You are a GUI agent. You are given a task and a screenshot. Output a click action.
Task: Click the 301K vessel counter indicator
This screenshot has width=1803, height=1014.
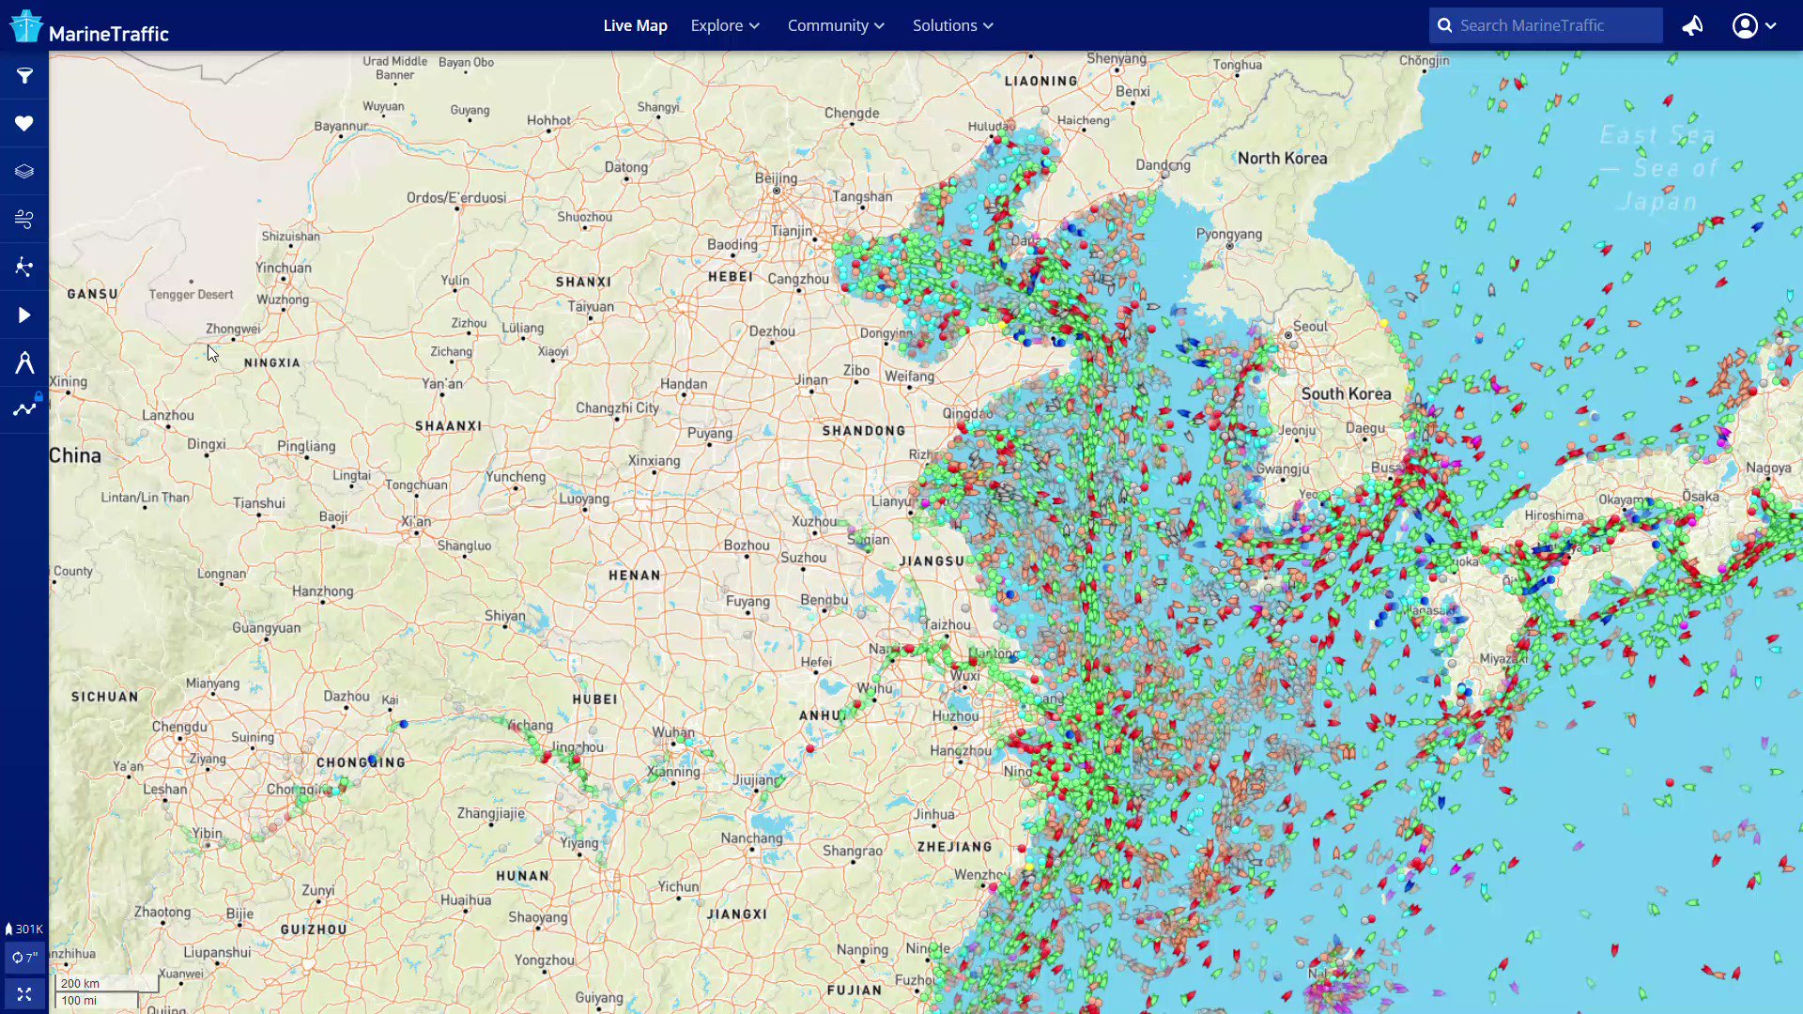pos(24,928)
